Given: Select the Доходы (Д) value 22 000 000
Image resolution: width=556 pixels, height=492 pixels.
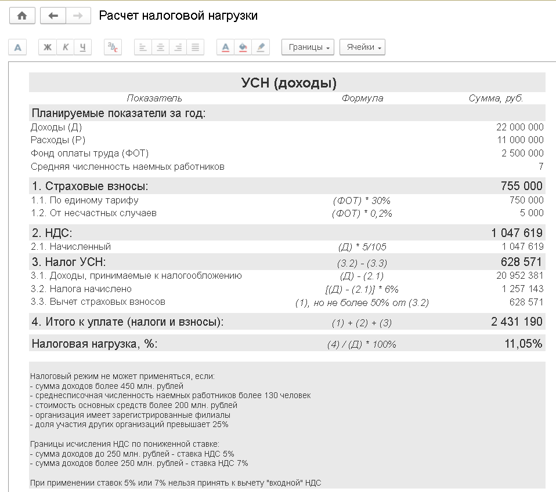Looking at the screenshot, I should point(519,127).
